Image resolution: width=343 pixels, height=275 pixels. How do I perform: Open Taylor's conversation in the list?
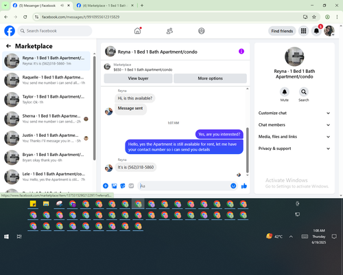coord(46,100)
